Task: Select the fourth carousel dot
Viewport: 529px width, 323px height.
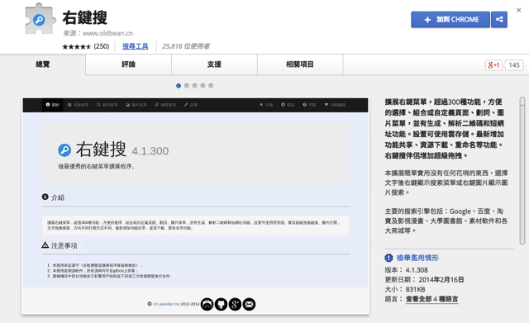Action: 203,86
